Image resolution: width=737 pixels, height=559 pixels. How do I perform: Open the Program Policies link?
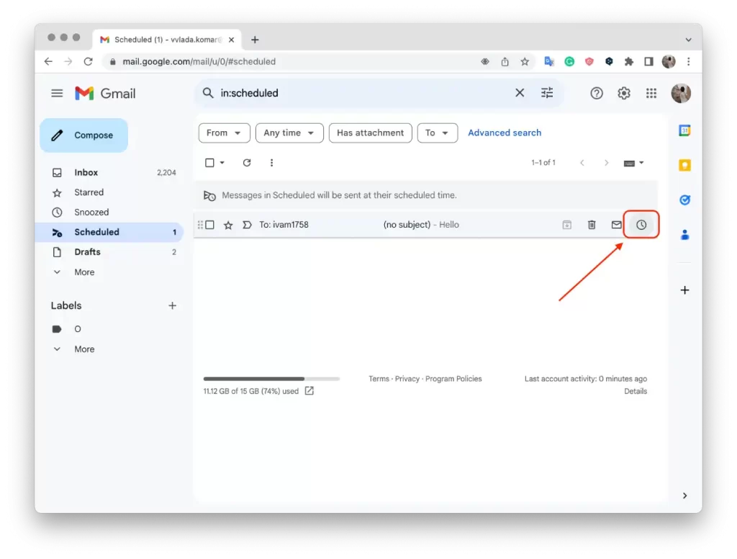(453, 379)
